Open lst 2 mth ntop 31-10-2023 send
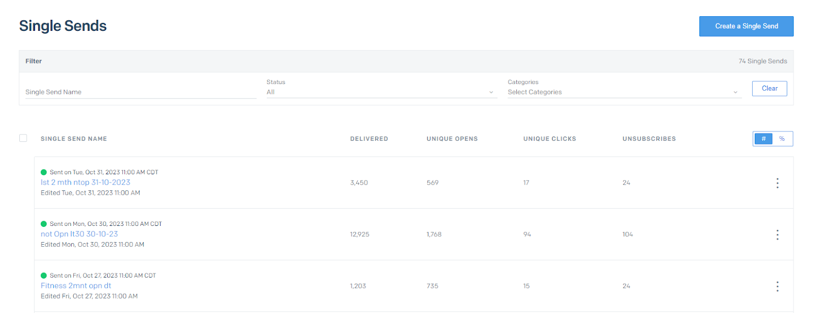837x313 pixels. 86,182
